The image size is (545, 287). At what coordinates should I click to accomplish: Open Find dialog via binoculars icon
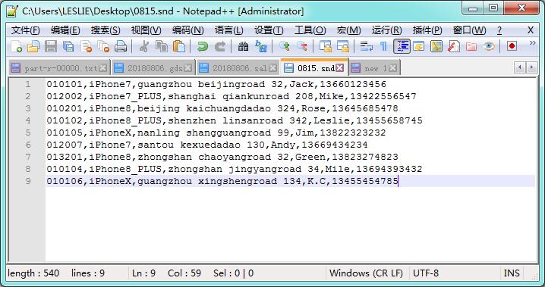243,46
